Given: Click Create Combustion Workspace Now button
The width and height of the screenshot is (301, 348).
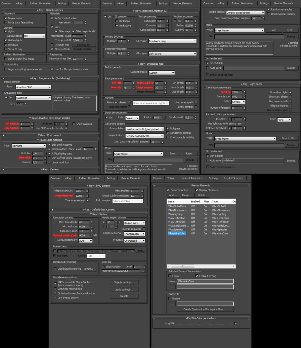Looking at the screenshot, I should tap(205, 309).
